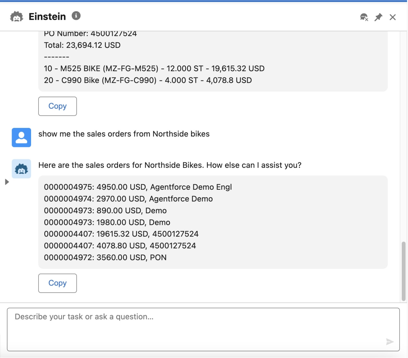Open the Einstein info icon

click(x=76, y=16)
